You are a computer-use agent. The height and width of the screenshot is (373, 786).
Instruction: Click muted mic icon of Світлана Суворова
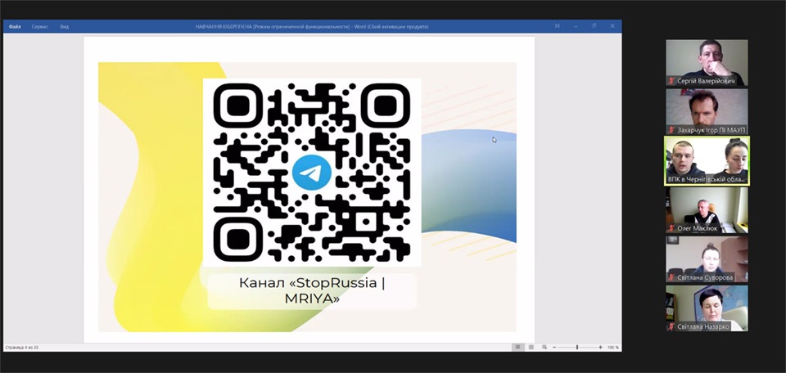671,277
